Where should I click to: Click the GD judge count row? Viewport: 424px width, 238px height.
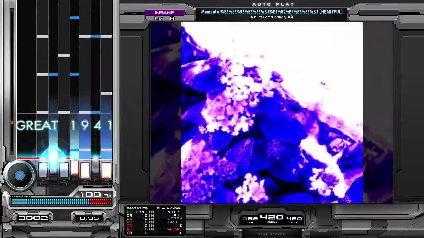coord(140,219)
